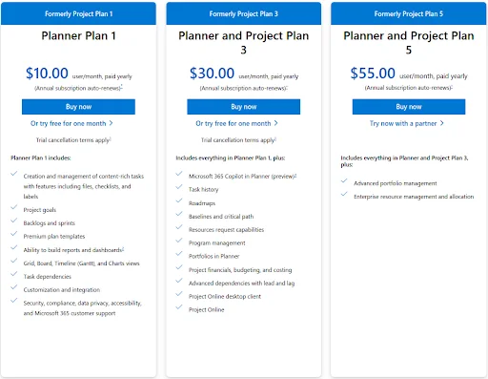Click checkmark icon beside Project goals
The image size is (488, 379).
coord(13,207)
